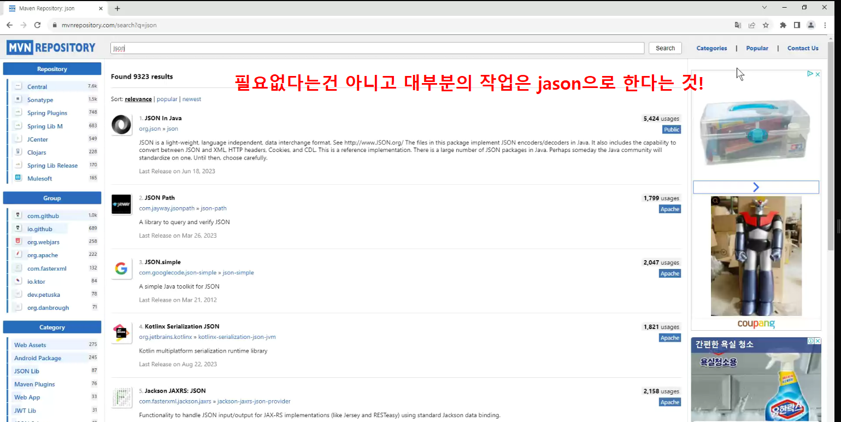Click the search input field
841x422 pixels.
point(378,48)
